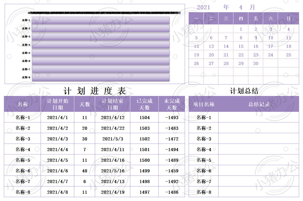Click start date cell 2021/4/7
This screenshot has height=201, width=303.
tap(58, 181)
